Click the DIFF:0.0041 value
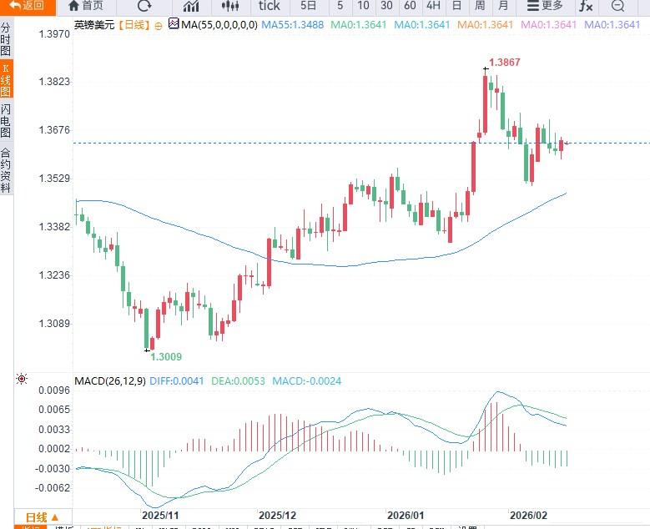This screenshot has height=529, width=650. tap(177, 381)
